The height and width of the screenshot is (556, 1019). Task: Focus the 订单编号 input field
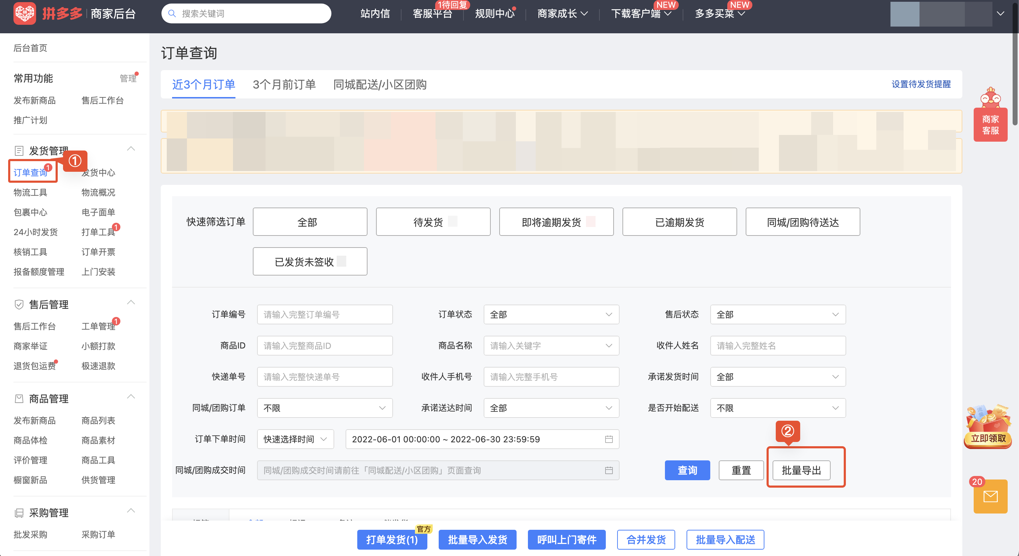pos(324,314)
